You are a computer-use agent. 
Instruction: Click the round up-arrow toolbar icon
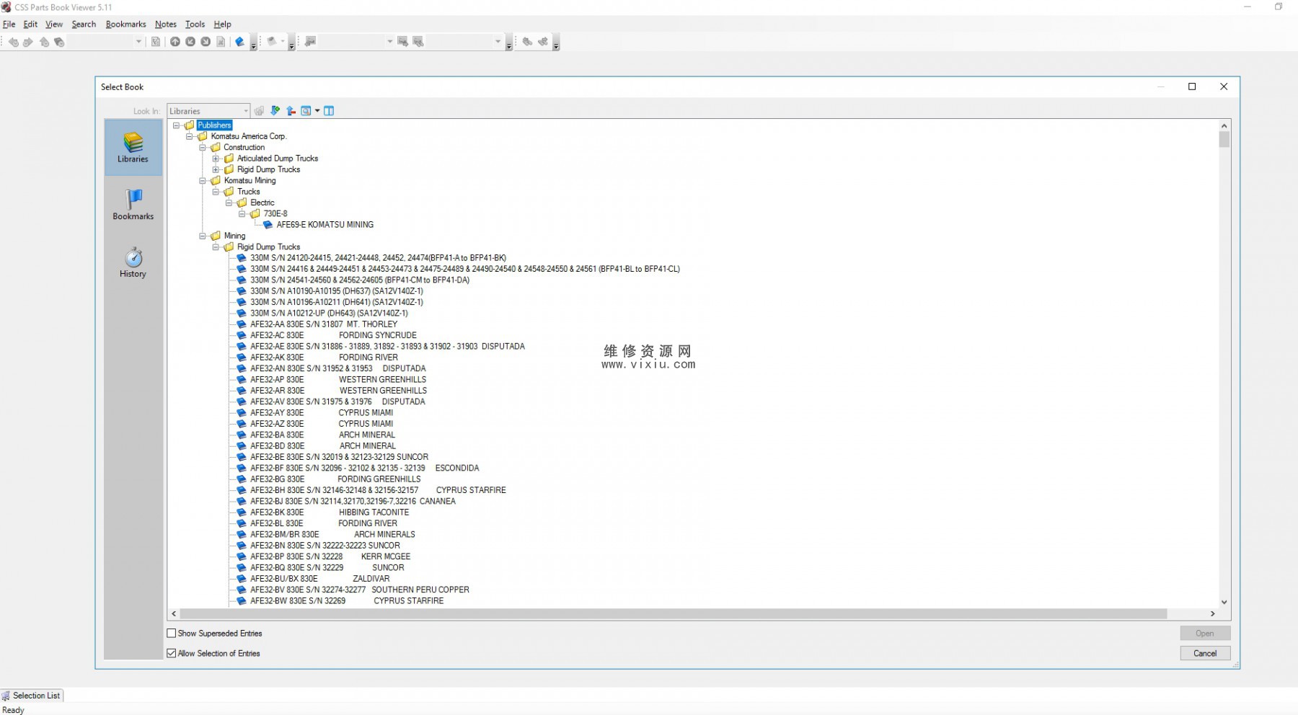(175, 42)
